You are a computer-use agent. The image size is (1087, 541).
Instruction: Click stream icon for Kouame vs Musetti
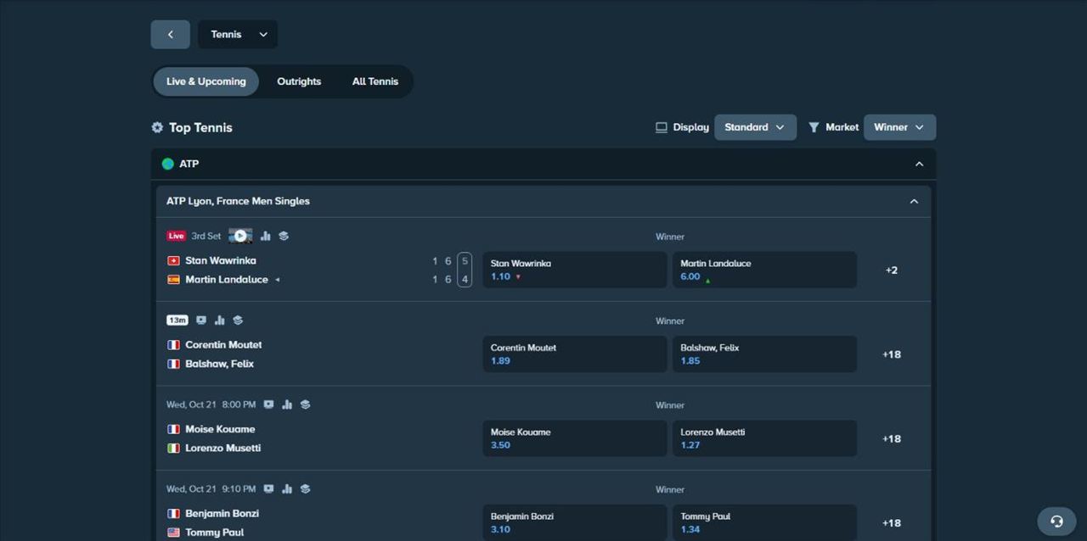coord(268,404)
